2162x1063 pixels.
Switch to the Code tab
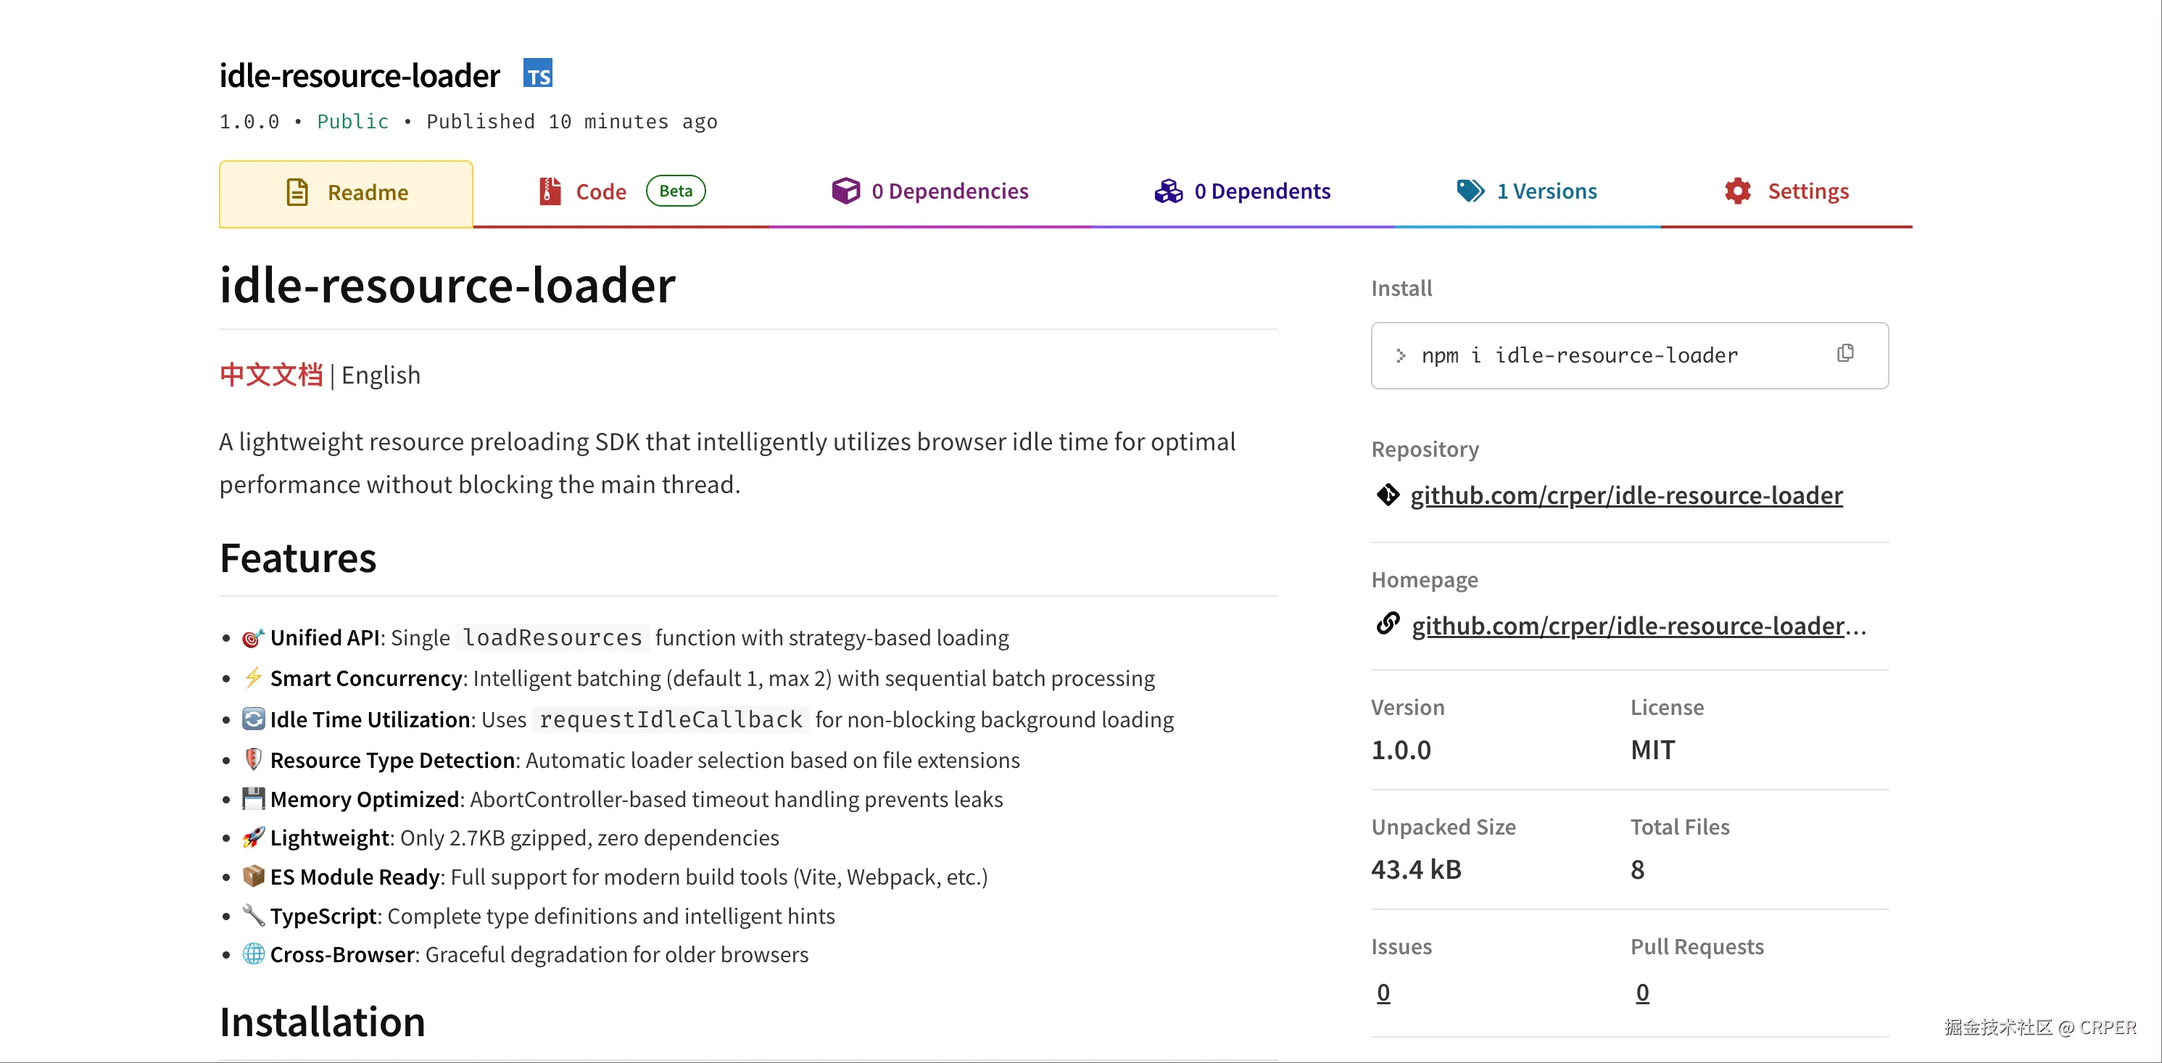coord(601,192)
